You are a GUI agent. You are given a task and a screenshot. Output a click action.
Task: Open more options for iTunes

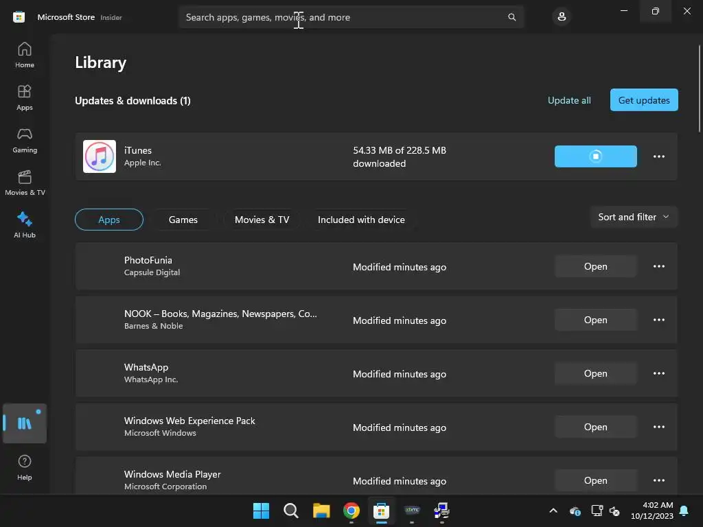658,156
